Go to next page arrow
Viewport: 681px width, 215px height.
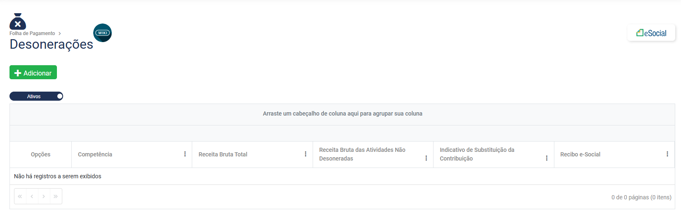[44, 196]
